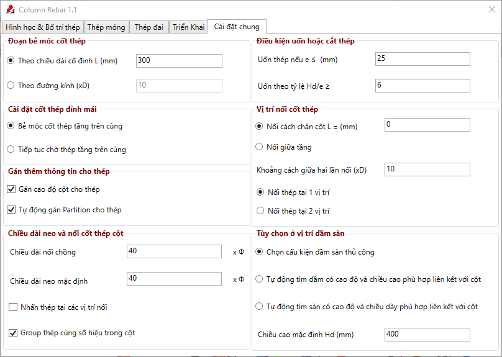The width and height of the screenshot is (502, 357).
Task: Switch to the Triển Khai tab
Action: (188, 27)
